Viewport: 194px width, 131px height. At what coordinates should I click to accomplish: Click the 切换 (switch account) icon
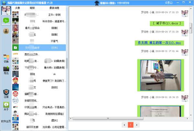click(6, 58)
